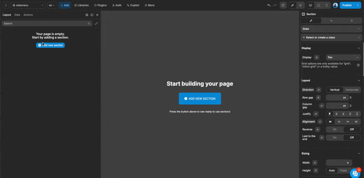Collapse left panel with double-chevron icon

point(97,15)
